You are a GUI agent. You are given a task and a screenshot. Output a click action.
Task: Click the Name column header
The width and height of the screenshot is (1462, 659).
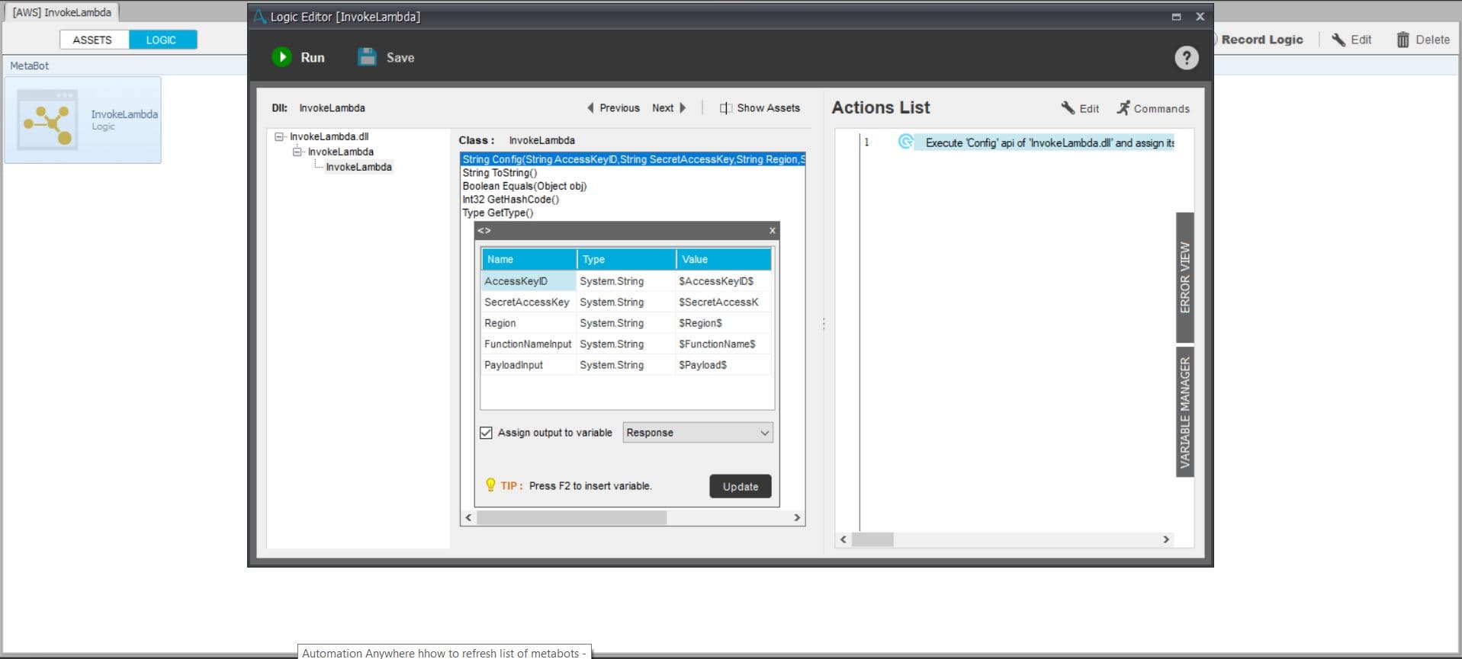[529, 259]
